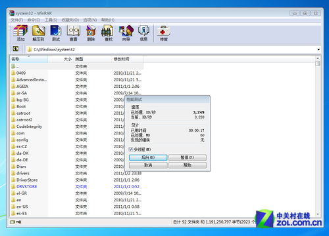Click the key icon in status bar
This screenshot has width=329, height=236.
tap(18, 222)
